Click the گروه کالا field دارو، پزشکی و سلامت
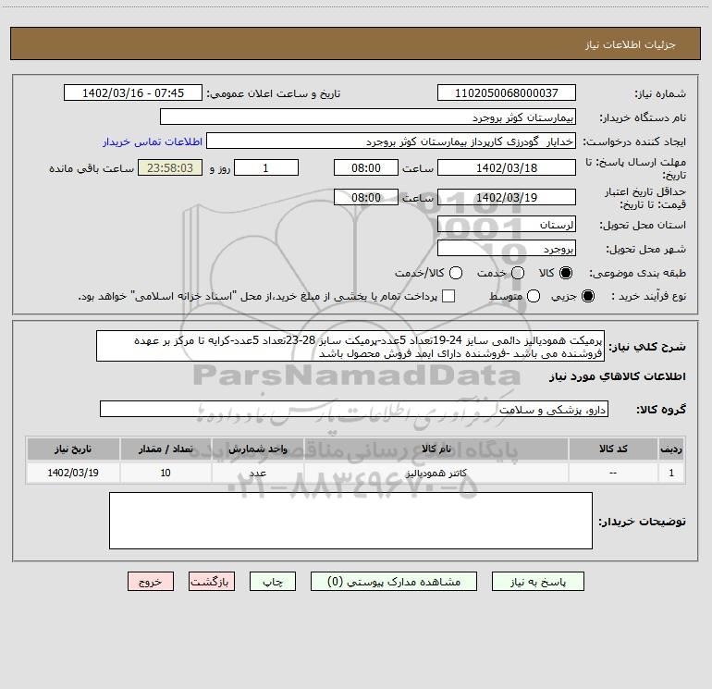Screen dimensions: 712x689 tap(354, 409)
